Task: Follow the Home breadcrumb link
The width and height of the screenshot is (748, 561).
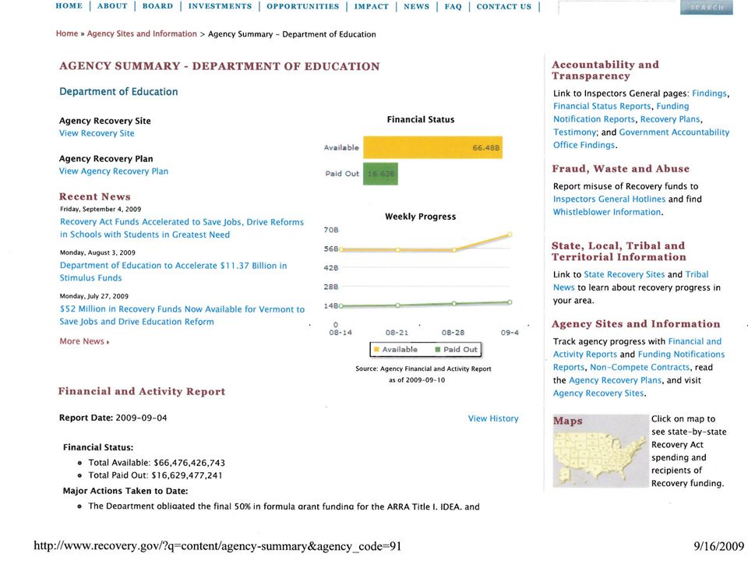Action: pyautogui.click(x=67, y=34)
